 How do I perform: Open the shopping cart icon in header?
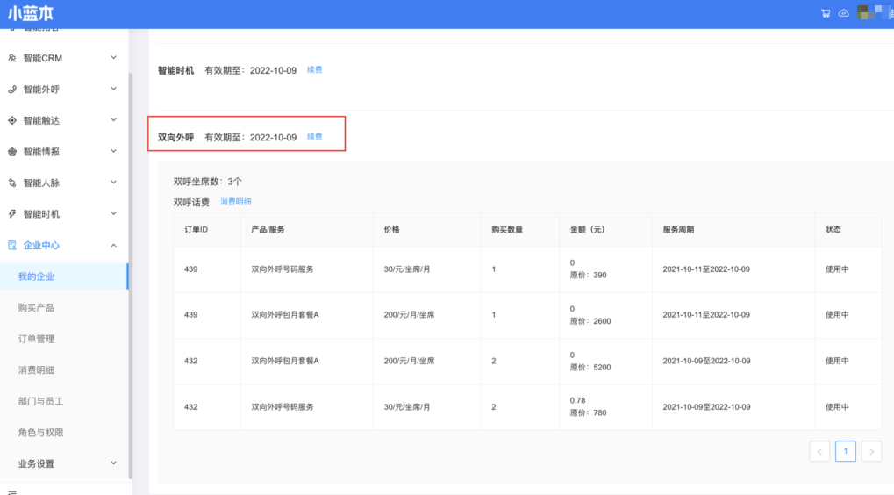[826, 13]
